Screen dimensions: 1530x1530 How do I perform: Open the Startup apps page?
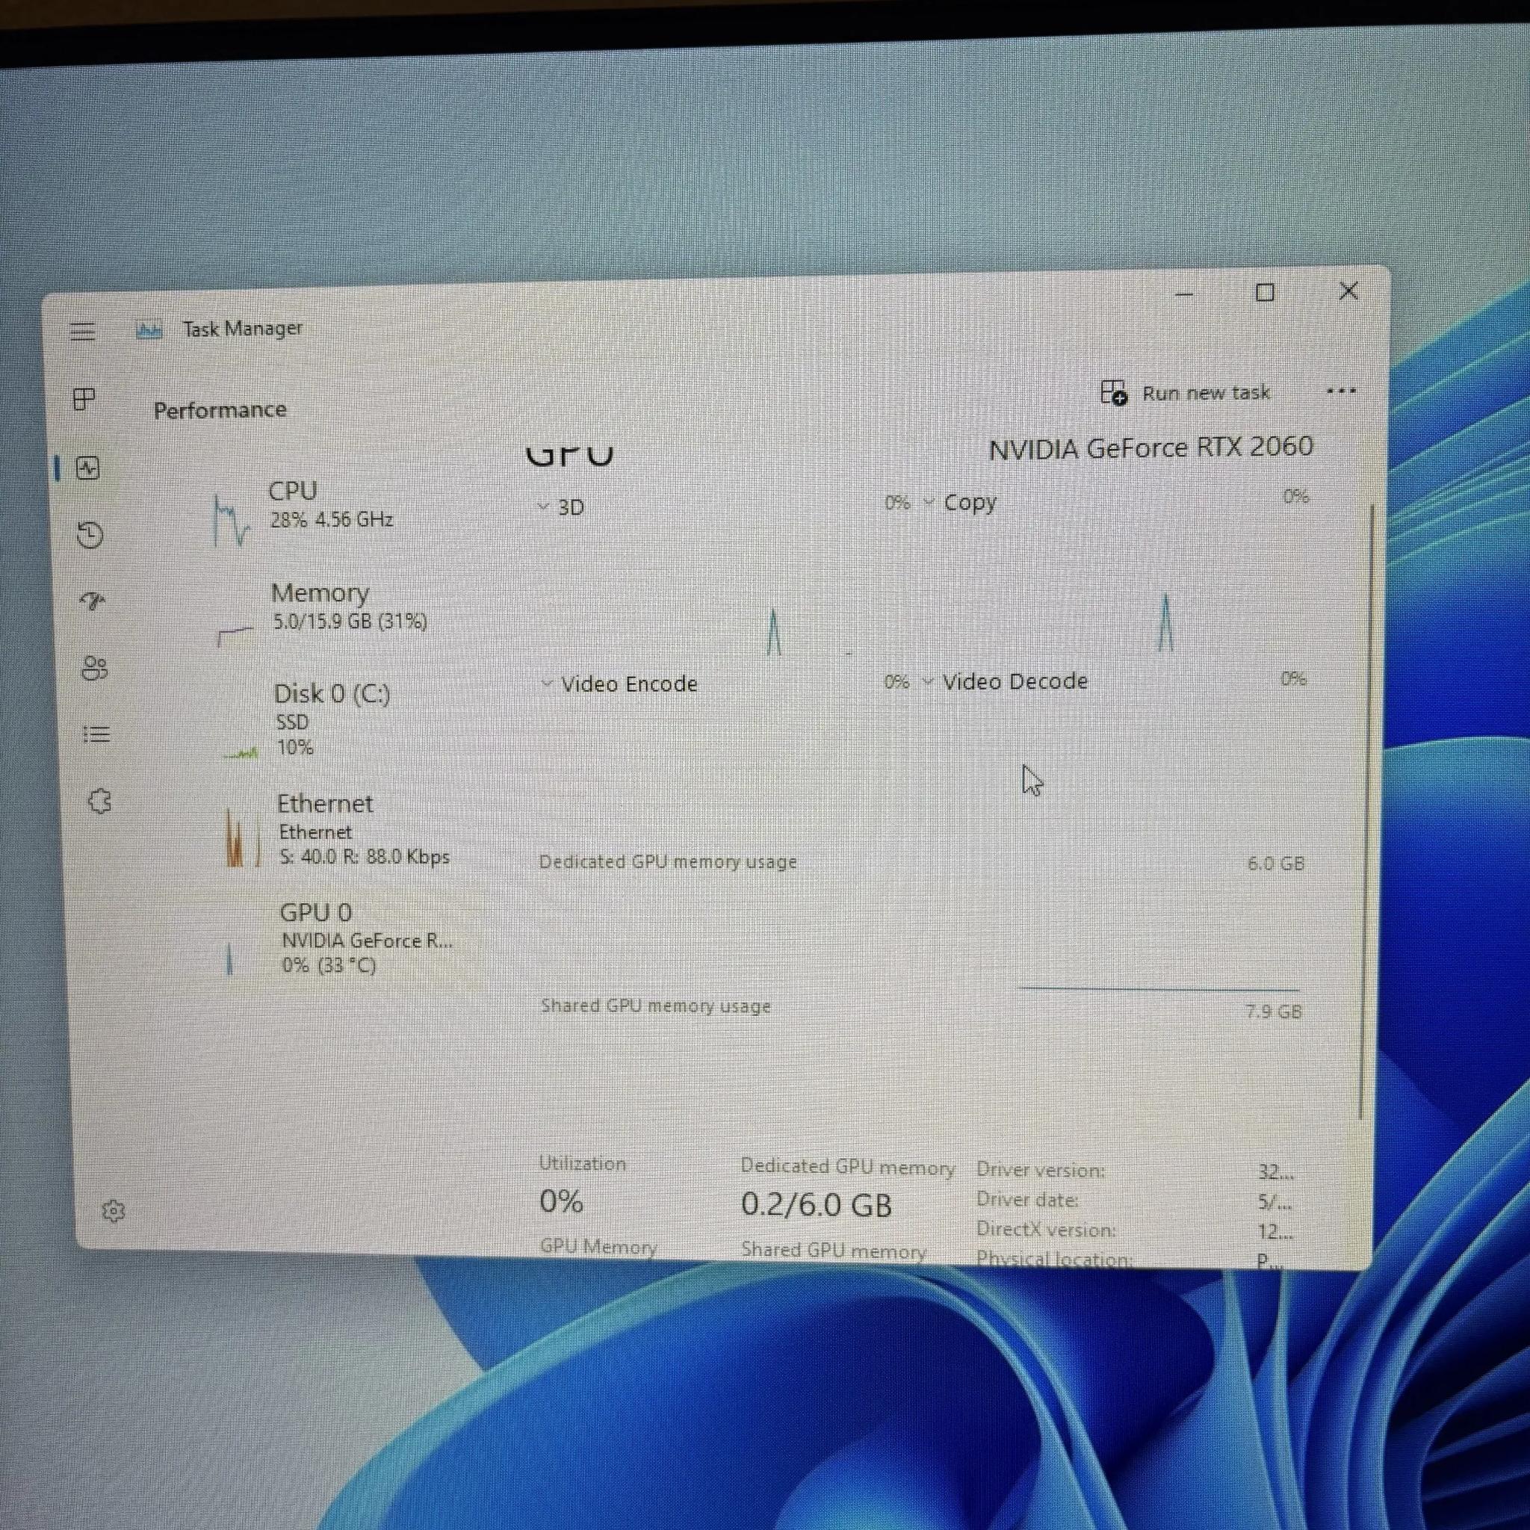[x=93, y=602]
